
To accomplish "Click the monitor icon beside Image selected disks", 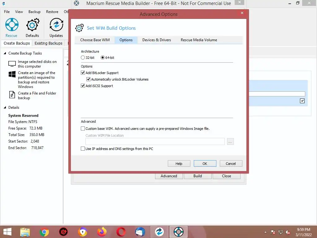I will coord(12,64).
